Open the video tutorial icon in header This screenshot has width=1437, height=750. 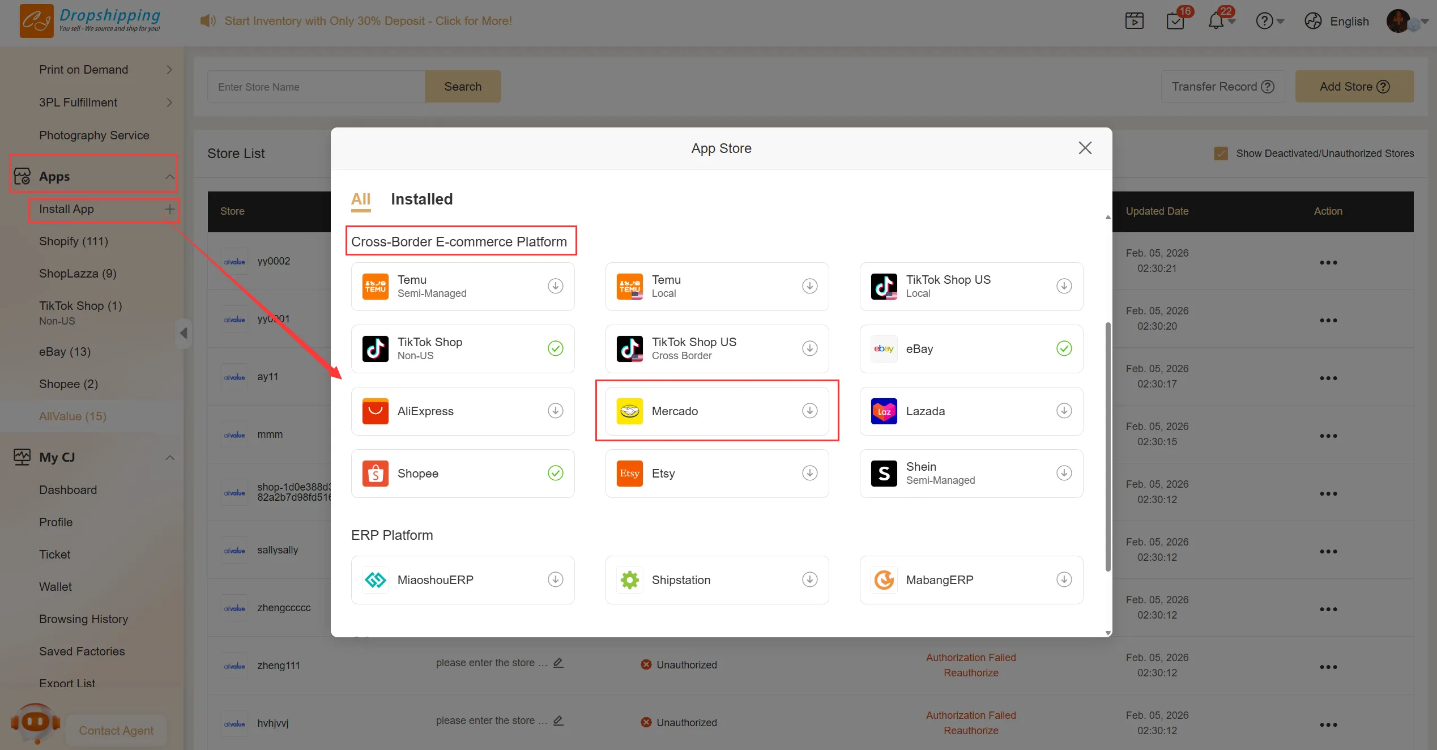point(1134,22)
